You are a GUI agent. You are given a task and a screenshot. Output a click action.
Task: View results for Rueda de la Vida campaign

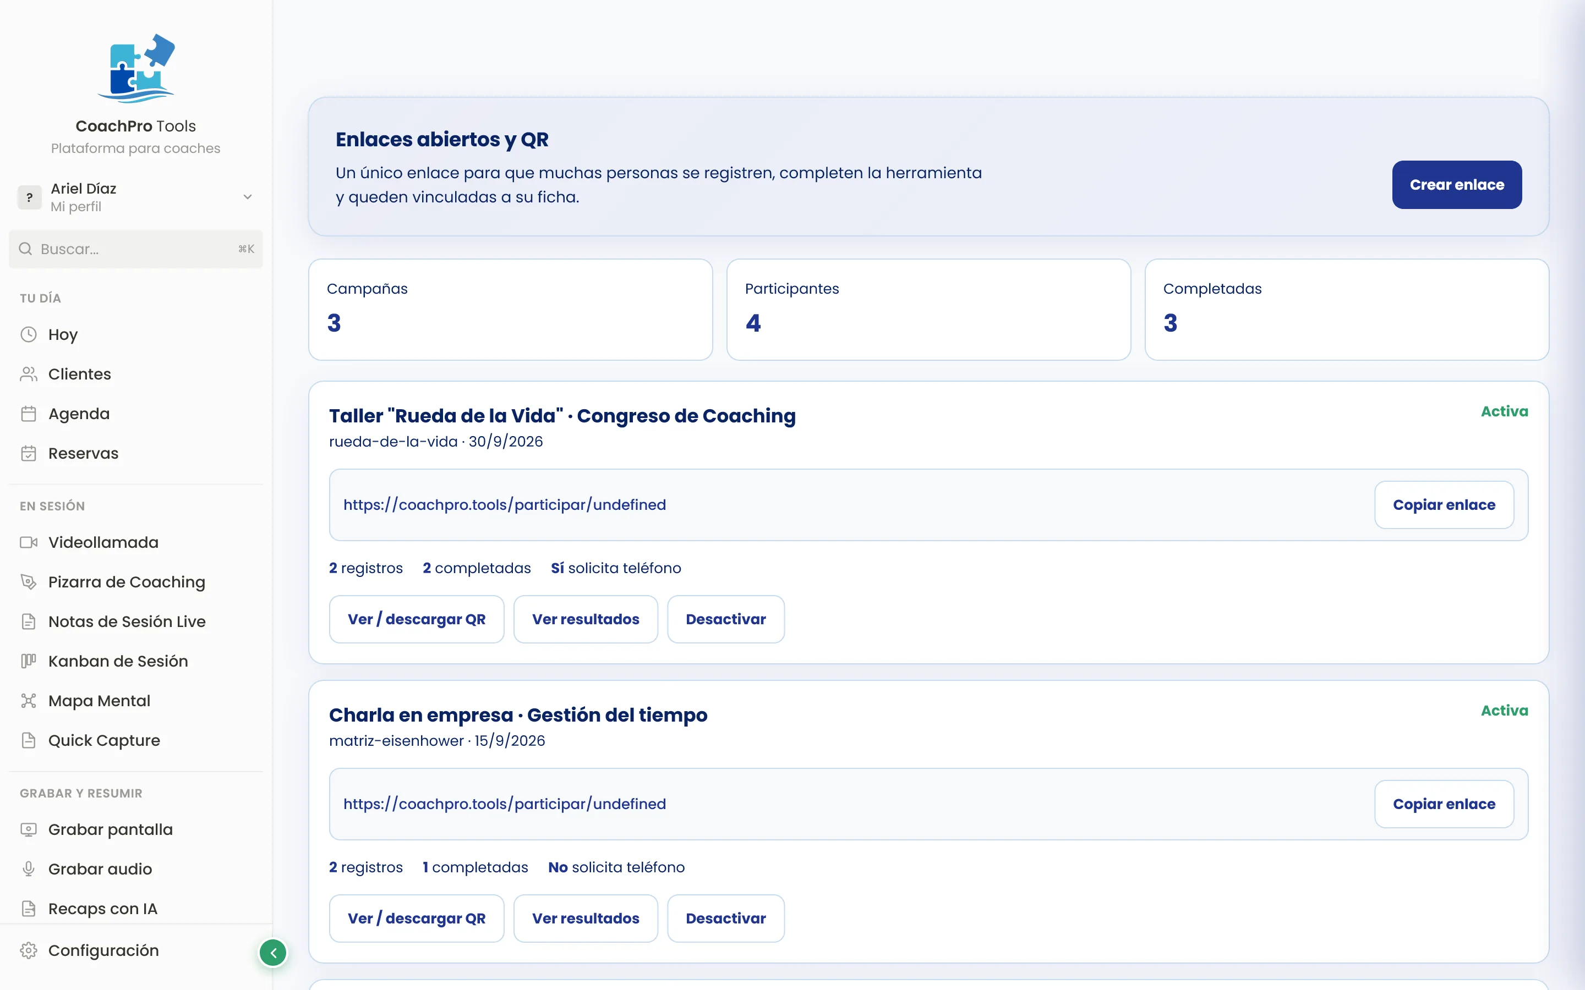pos(586,619)
